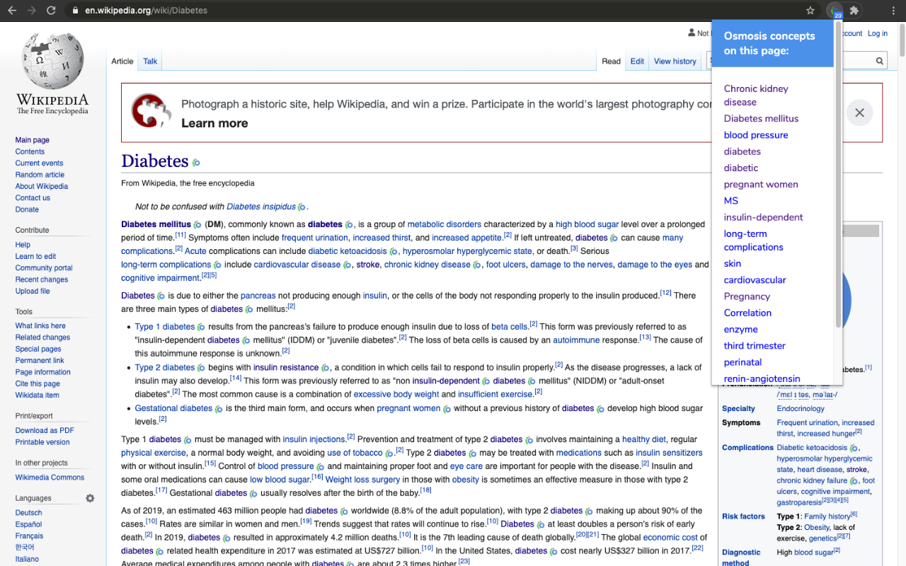Click the Log in link
The image size is (906, 566).
[x=877, y=33]
